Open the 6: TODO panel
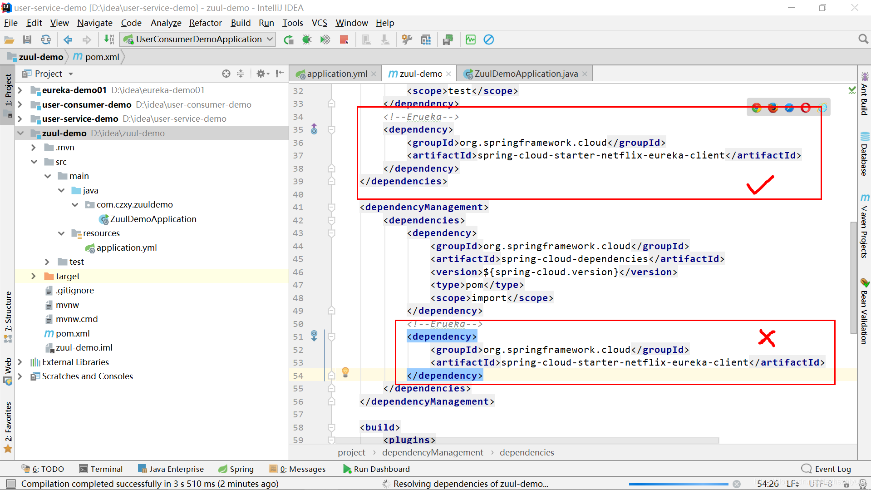The width and height of the screenshot is (871, 490). [x=43, y=469]
